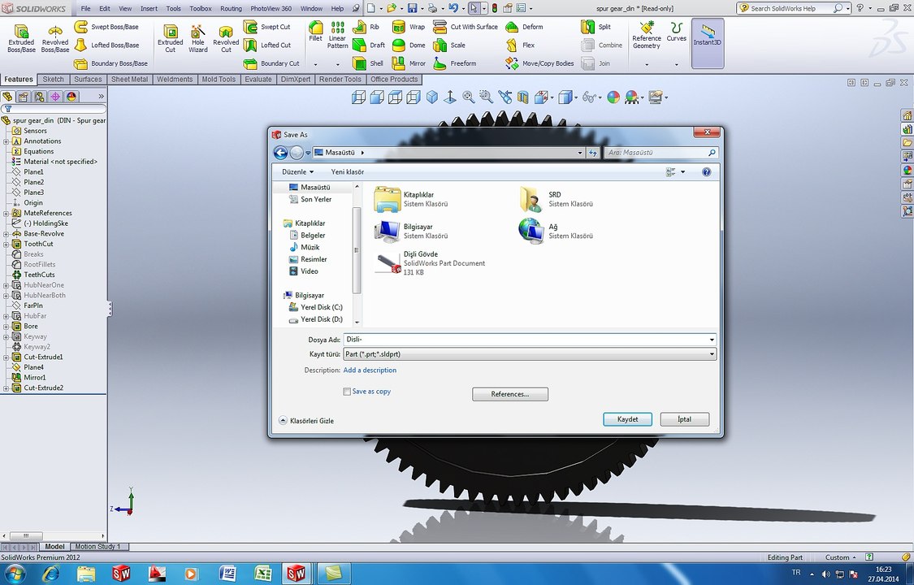Open the Tools menu
The width and height of the screenshot is (914, 585).
(174, 9)
